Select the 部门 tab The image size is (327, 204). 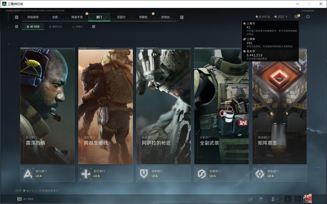point(99,17)
